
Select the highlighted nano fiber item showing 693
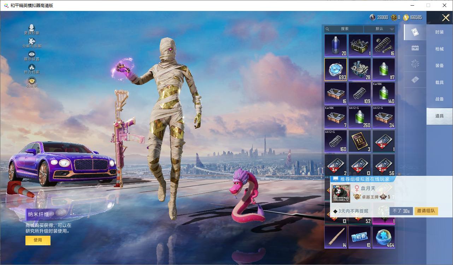point(336,69)
